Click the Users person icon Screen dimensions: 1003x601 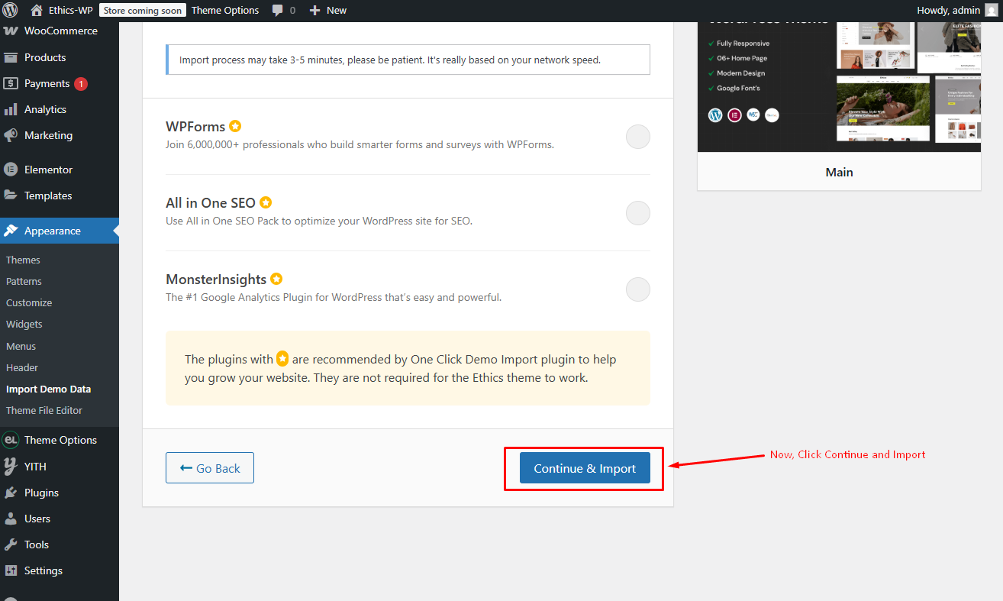tap(11, 519)
